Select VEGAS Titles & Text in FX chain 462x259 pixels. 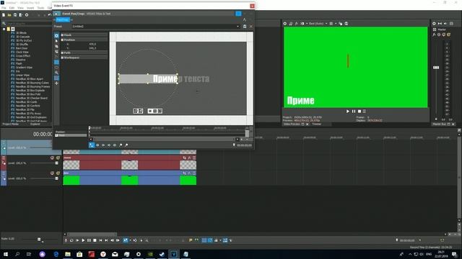(99, 14)
